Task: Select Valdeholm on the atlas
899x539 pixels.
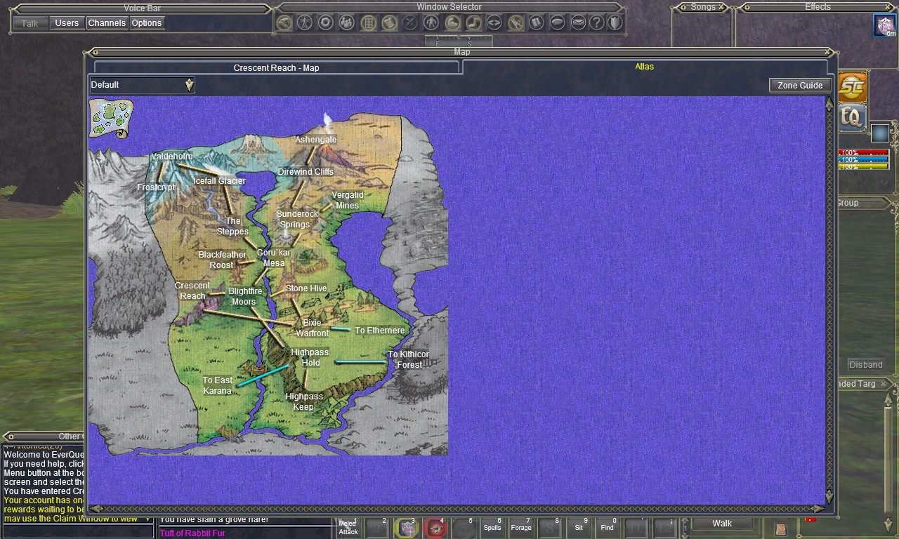Action: click(171, 157)
